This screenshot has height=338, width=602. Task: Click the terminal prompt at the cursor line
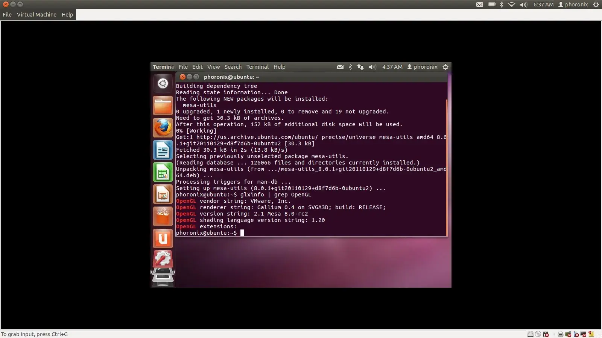242,233
